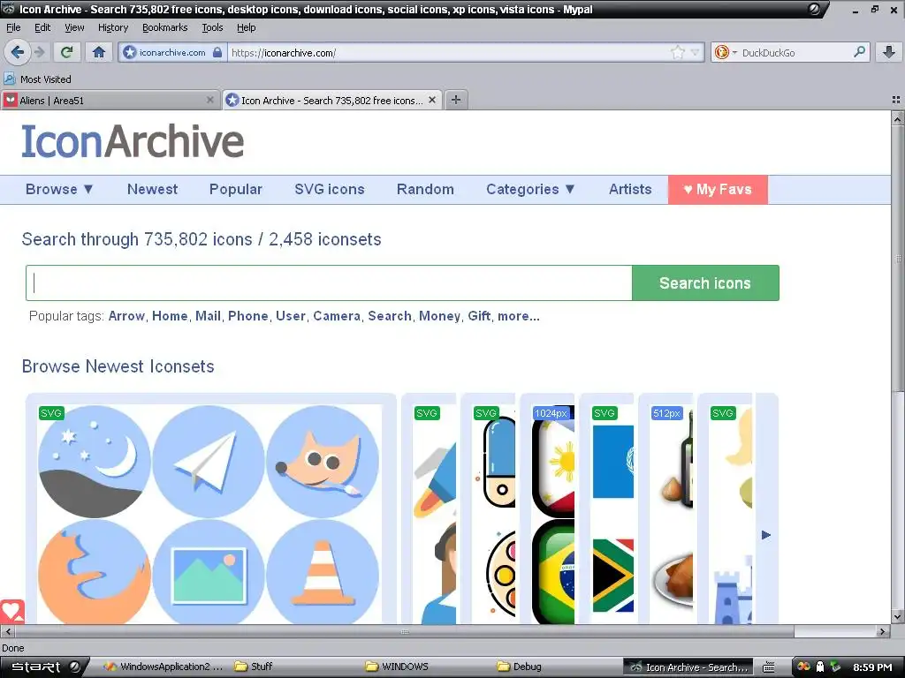Open the search engine selector dropdown
The height and width of the screenshot is (678, 905).
tap(726, 52)
